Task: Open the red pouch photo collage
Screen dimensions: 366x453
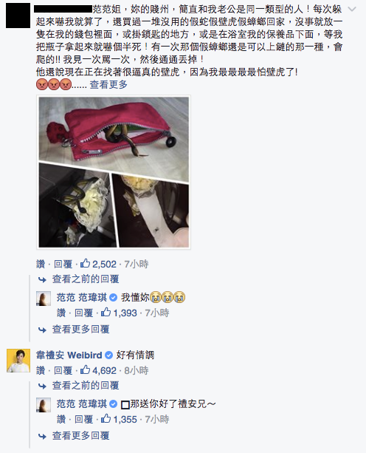Action: (114, 172)
